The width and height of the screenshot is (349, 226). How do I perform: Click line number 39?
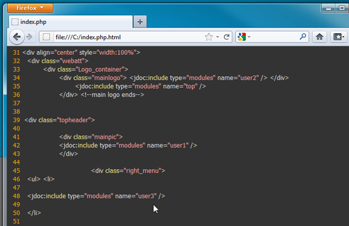[x=16, y=120]
